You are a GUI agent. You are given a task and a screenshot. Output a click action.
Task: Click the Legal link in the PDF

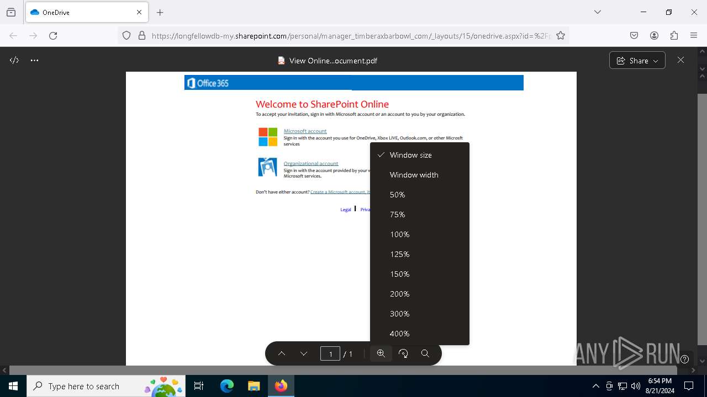(346, 210)
